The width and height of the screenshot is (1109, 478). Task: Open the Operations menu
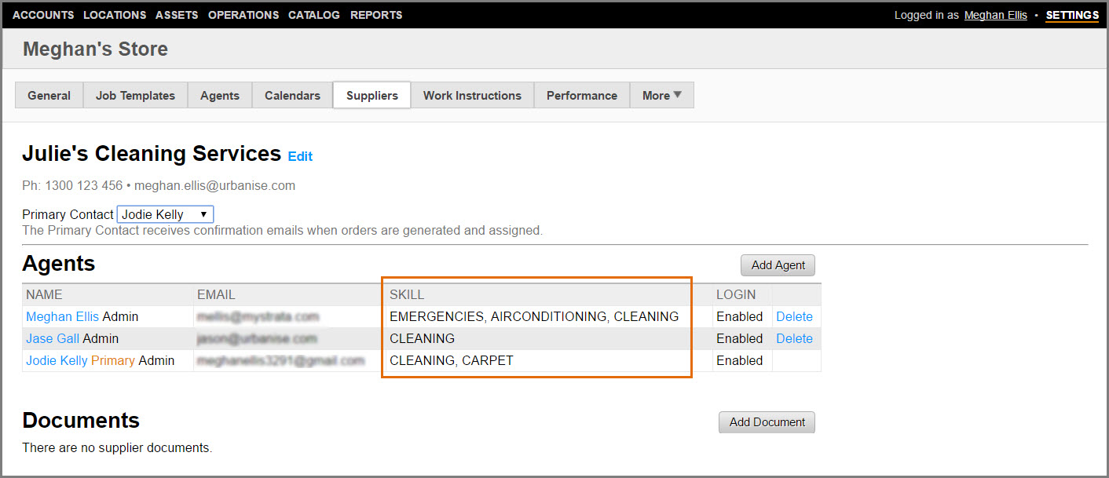[x=243, y=15]
